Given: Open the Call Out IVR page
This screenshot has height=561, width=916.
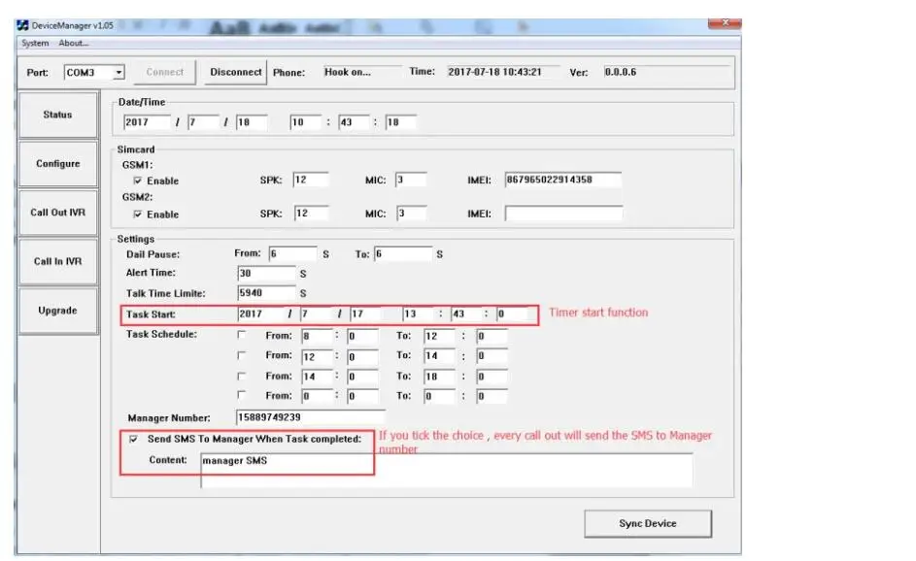Looking at the screenshot, I should 58,213.
